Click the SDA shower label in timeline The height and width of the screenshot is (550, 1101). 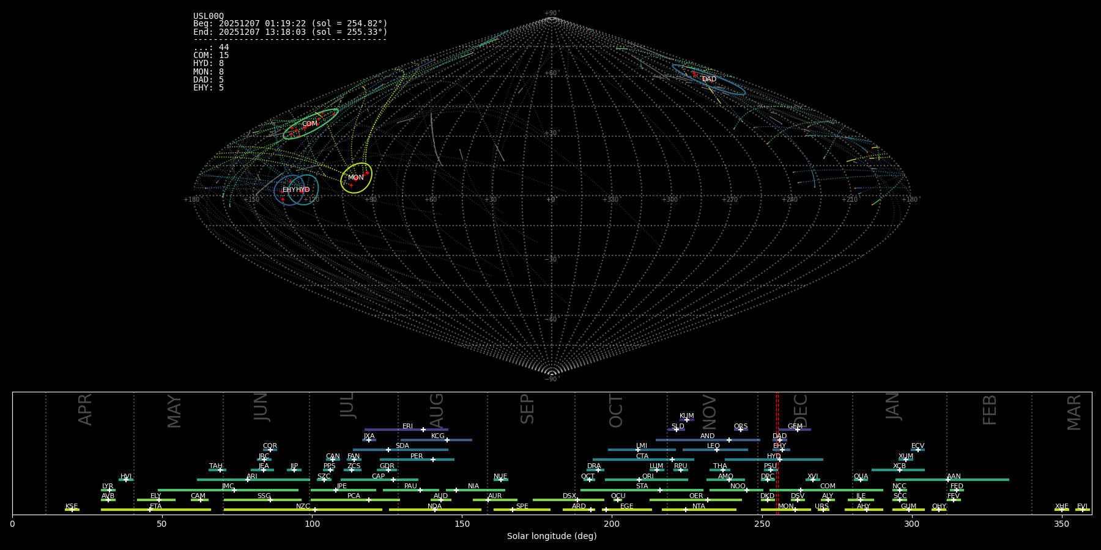402,446
